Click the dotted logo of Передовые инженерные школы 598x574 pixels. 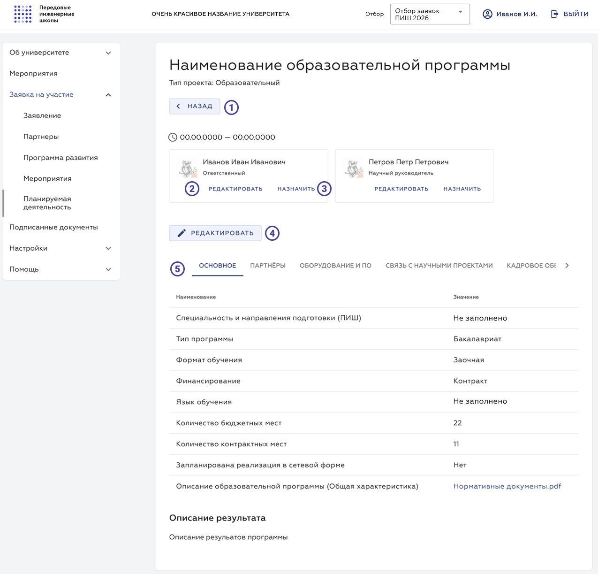(23, 14)
